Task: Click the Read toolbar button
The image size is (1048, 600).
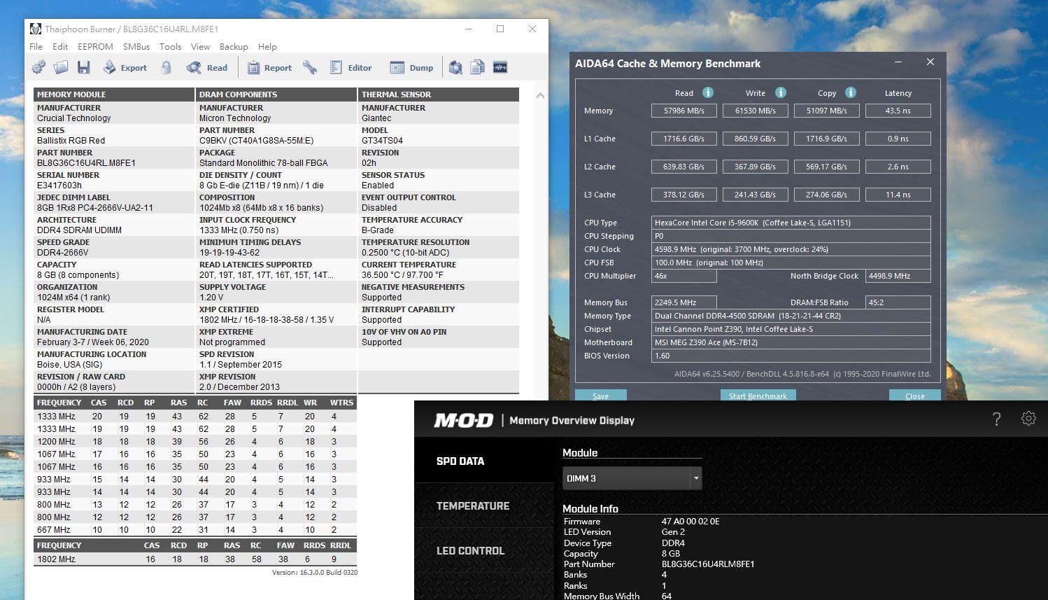Action: tap(207, 68)
